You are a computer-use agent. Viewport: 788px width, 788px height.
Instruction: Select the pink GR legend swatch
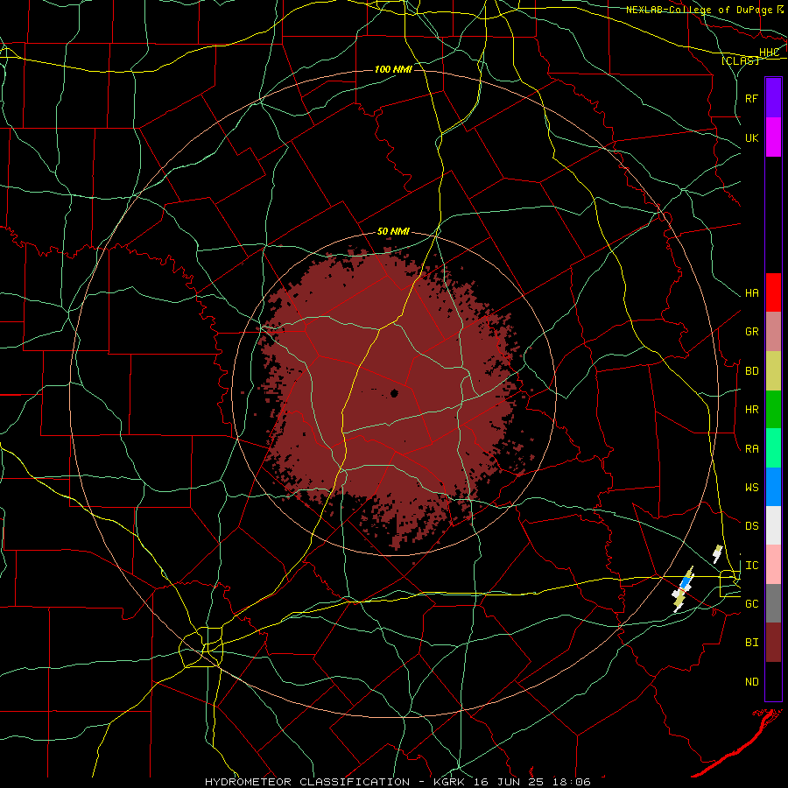point(773,332)
